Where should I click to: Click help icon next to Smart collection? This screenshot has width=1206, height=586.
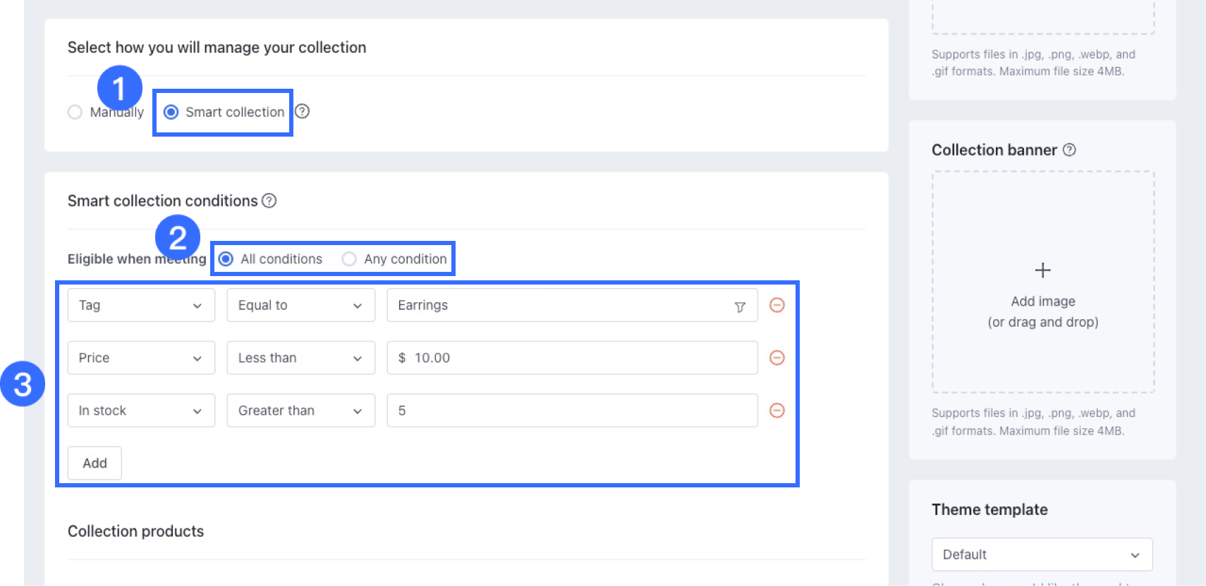[302, 111]
